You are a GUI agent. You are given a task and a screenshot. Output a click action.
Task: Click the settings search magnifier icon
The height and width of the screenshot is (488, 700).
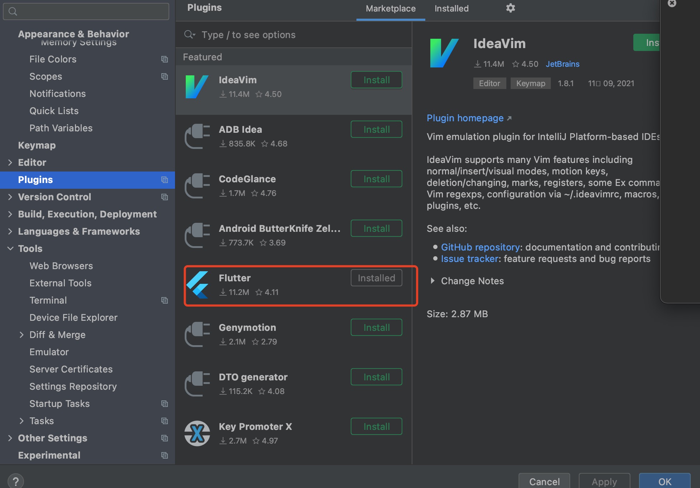[13, 11]
